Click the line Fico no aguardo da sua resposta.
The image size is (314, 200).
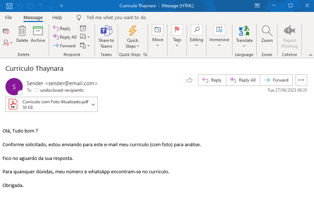pos(38,158)
